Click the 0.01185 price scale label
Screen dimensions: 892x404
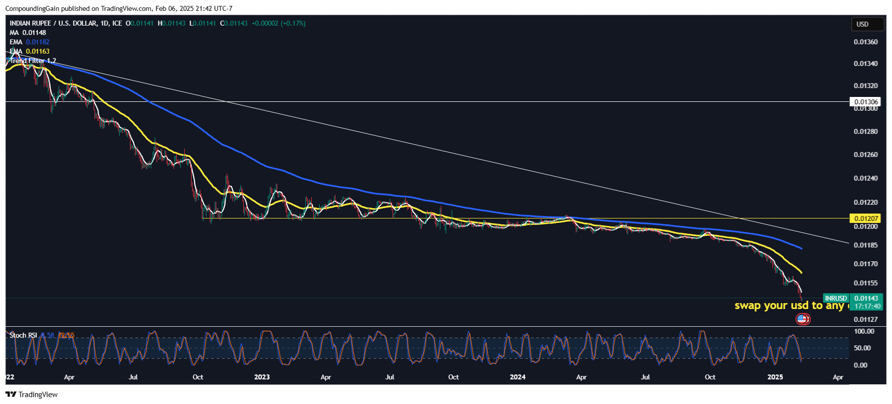click(x=865, y=245)
